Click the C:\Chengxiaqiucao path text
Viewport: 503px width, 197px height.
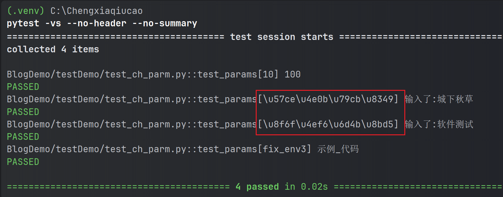click(97, 11)
